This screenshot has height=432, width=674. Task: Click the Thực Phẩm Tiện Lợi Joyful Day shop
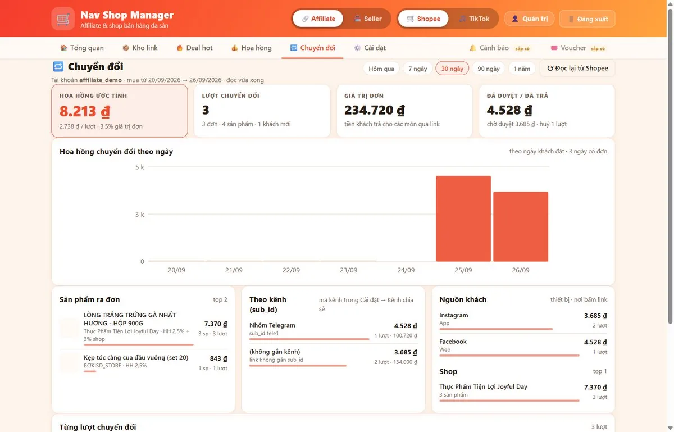pos(523,392)
